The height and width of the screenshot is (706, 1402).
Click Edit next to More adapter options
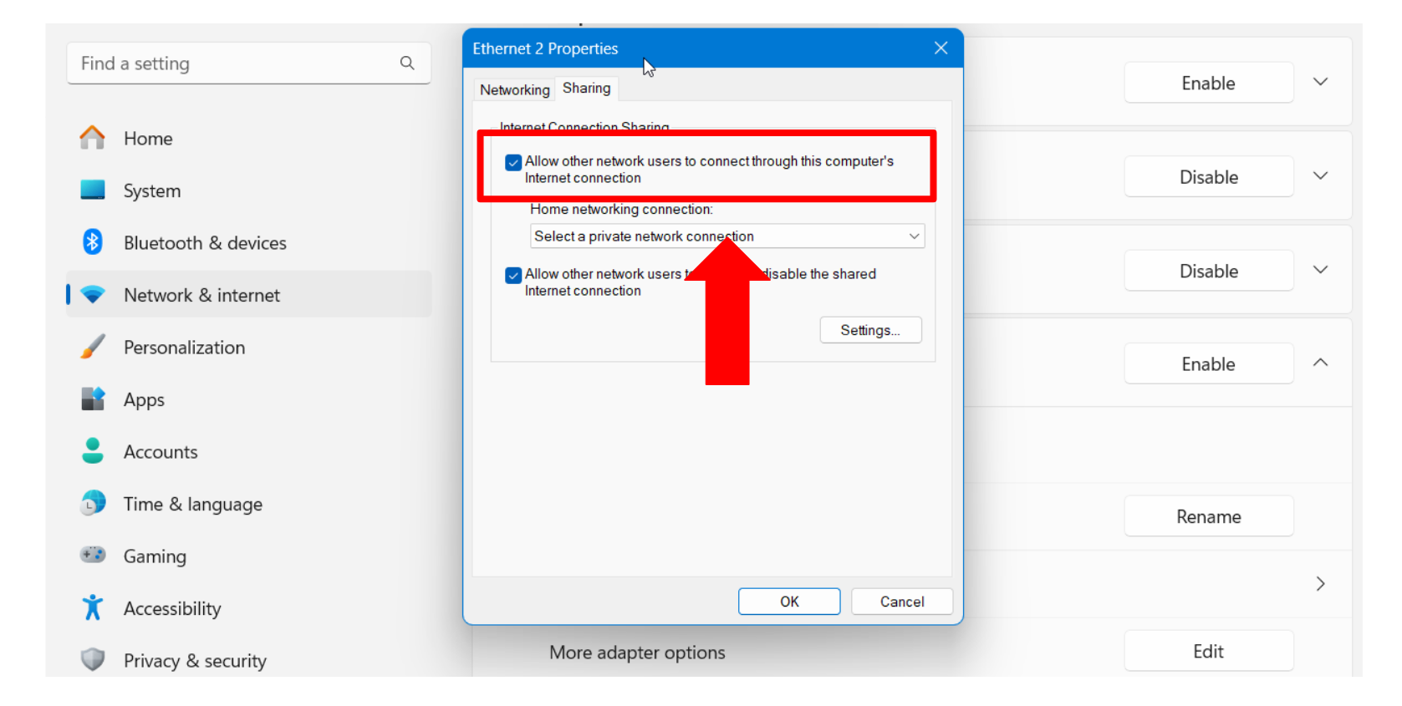pos(1208,651)
